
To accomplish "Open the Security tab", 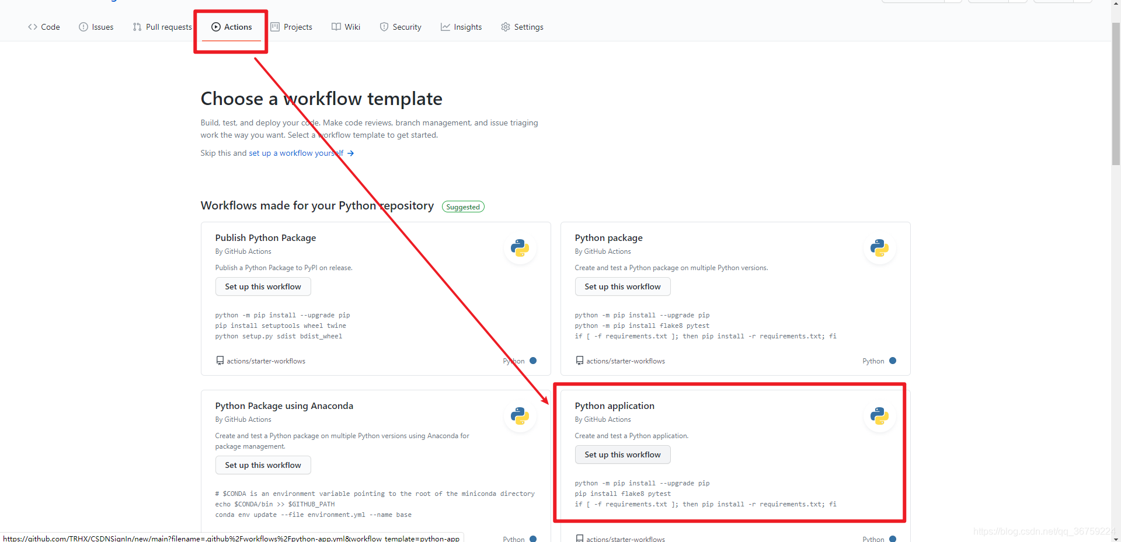I will (x=401, y=27).
